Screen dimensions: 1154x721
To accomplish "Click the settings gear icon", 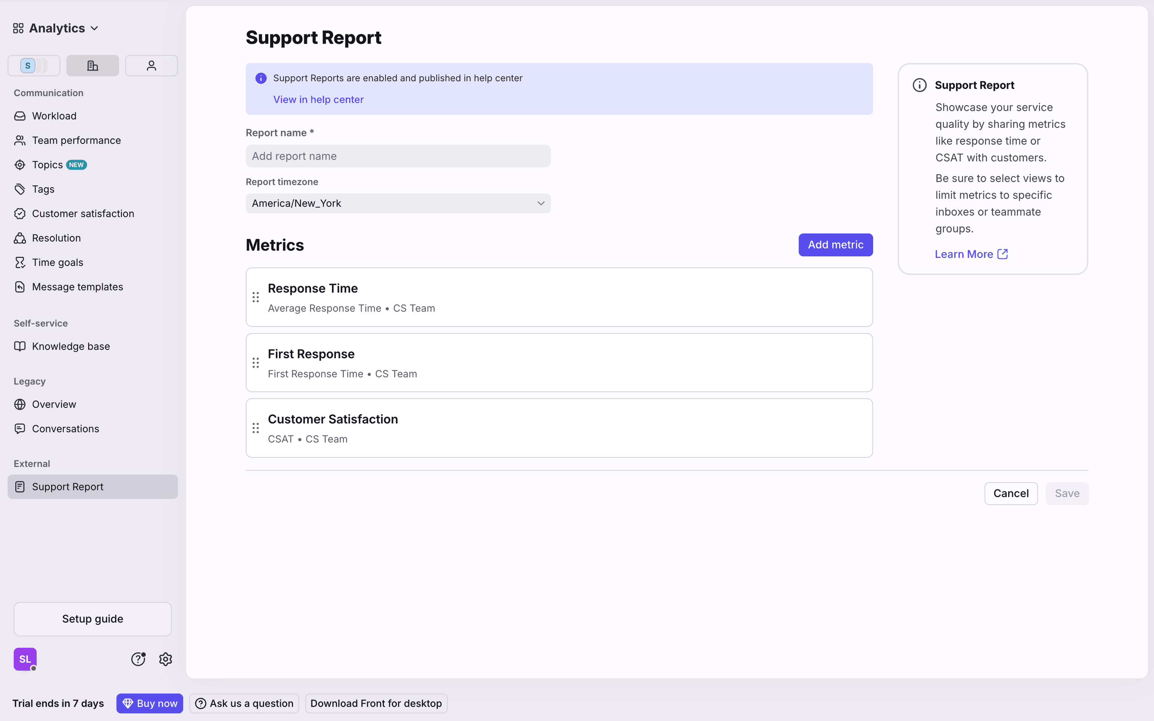I will pyautogui.click(x=166, y=659).
